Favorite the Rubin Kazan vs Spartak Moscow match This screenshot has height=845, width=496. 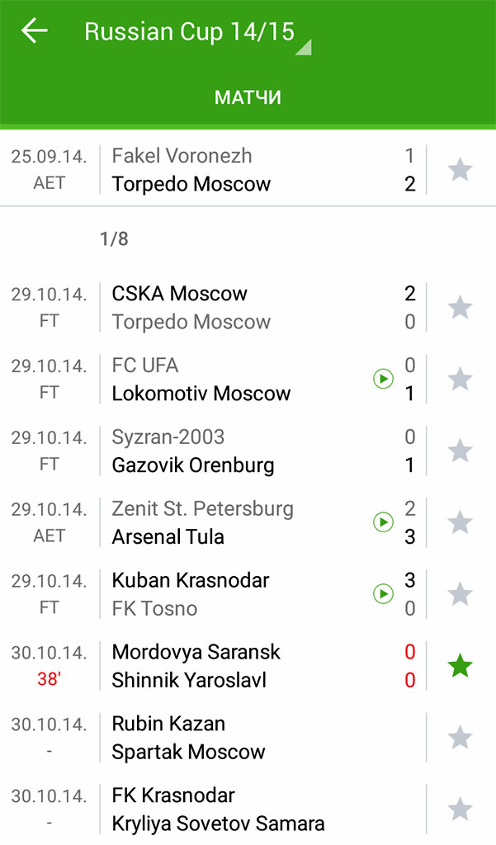tap(460, 738)
